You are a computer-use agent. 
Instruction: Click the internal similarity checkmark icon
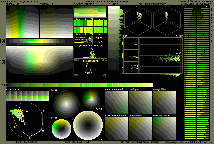(90, 42)
